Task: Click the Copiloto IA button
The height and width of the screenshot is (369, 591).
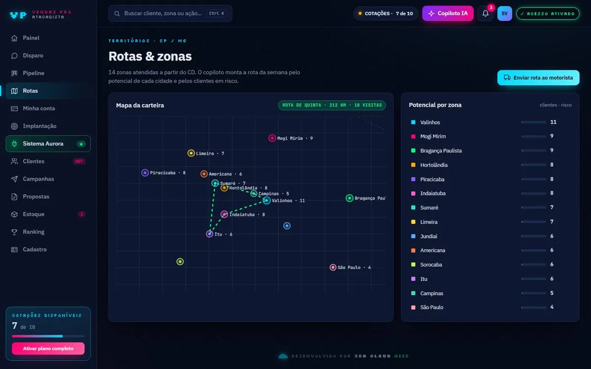Action: click(x=448, y=14)
